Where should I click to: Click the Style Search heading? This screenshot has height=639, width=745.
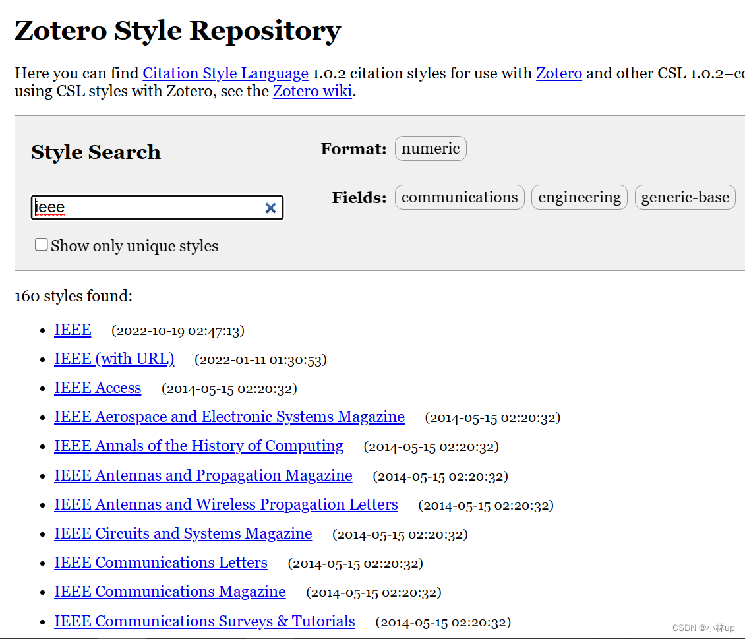pos(96,152)
